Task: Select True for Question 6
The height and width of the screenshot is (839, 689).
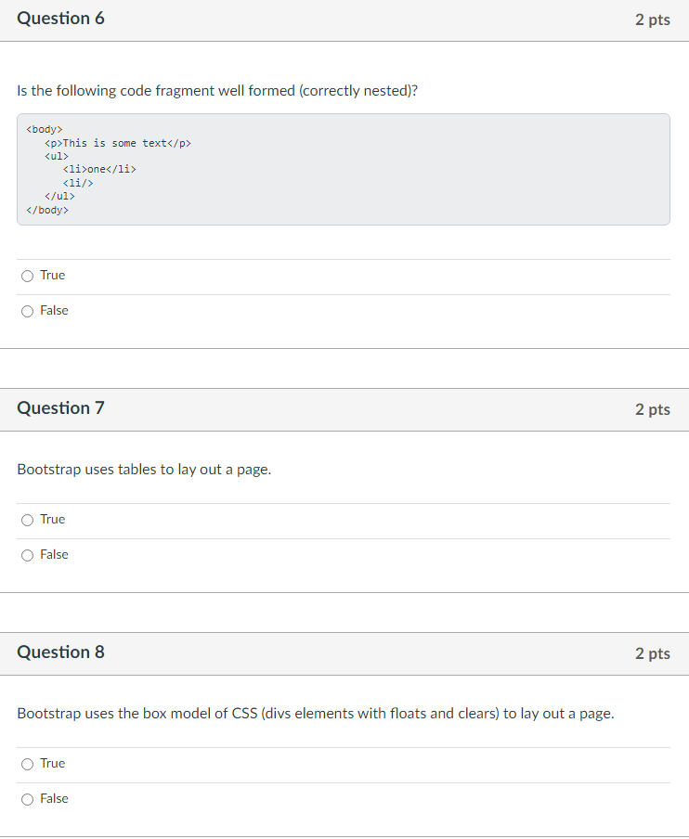Action: click(27, 275)
